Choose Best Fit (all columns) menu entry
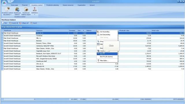The height and width of the screenshot is (104, 185). tap(107, 57)
